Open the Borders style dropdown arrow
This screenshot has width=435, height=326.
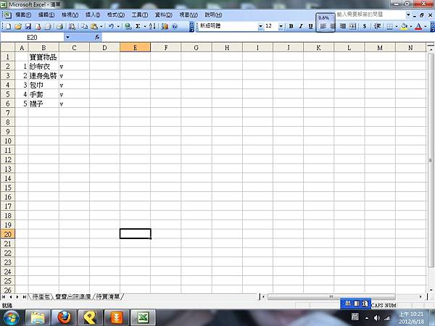click(x=396, y=26)
